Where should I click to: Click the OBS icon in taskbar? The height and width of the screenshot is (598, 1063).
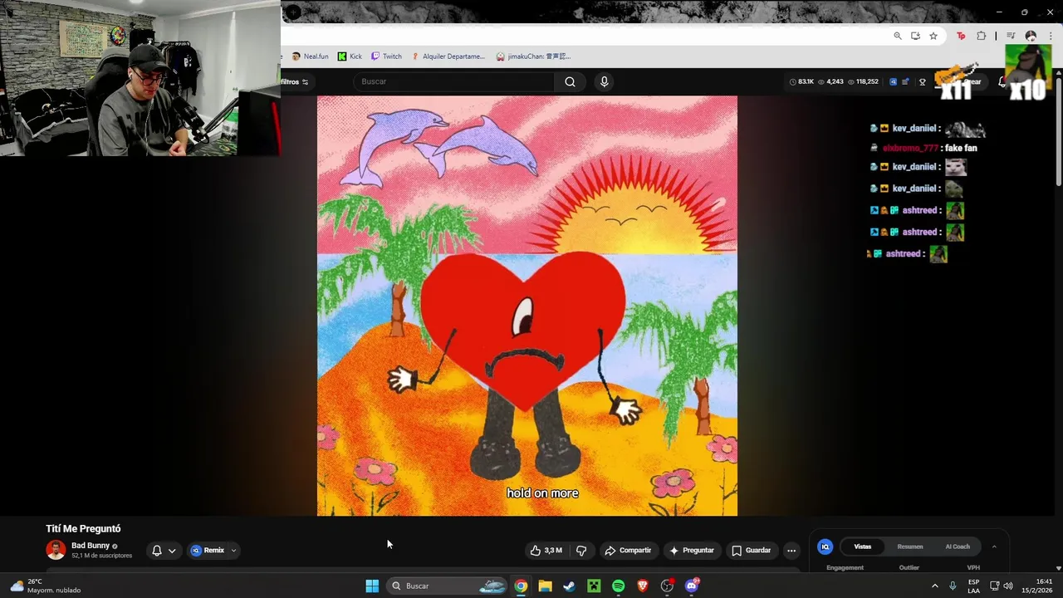click(667, 586)
